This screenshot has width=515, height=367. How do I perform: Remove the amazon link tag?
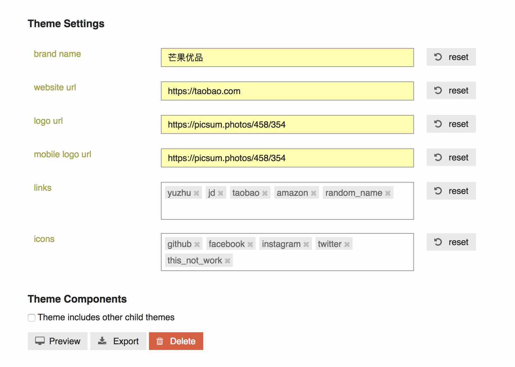pyautogui.click(x=314, y=193)
